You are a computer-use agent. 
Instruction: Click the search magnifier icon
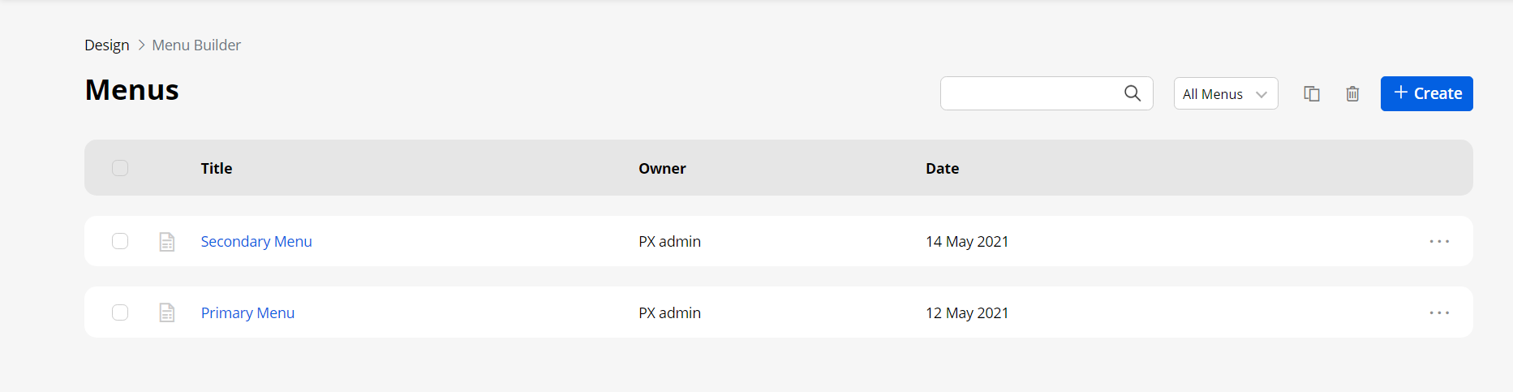[x=1133, y=93]
